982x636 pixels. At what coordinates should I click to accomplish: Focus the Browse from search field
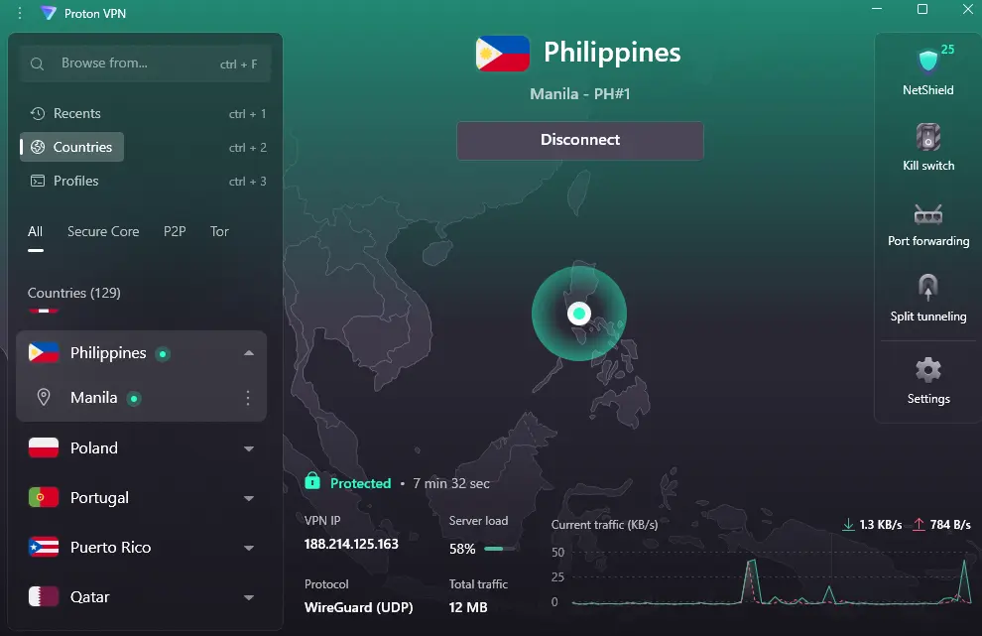pyautogui.click(x=145, y=64)
